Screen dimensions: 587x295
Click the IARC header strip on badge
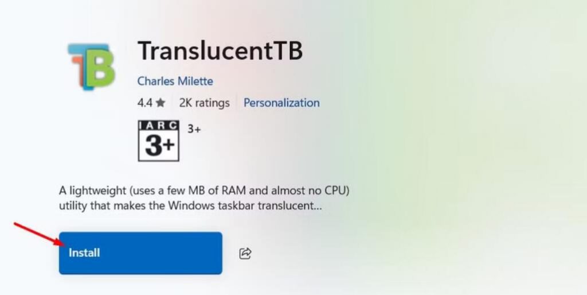point(159,125)
